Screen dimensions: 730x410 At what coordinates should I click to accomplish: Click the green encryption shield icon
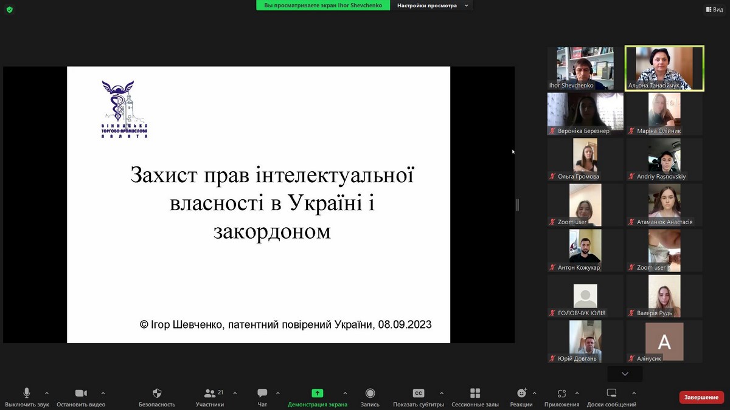click(9, 9)
